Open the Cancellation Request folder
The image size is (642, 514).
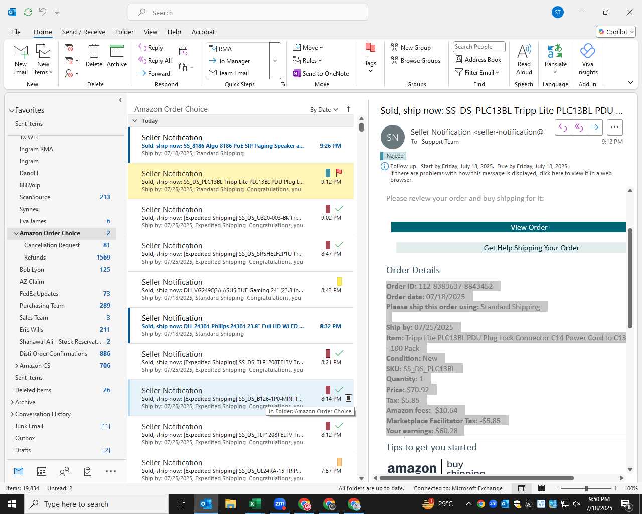[x=52, y=245]
